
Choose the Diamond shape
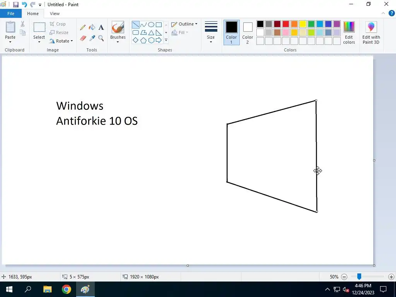tap(136, 40)
